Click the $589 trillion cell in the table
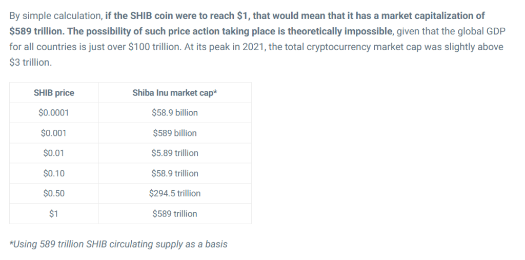This screenshot has width=525, height=260. [174, 214]
